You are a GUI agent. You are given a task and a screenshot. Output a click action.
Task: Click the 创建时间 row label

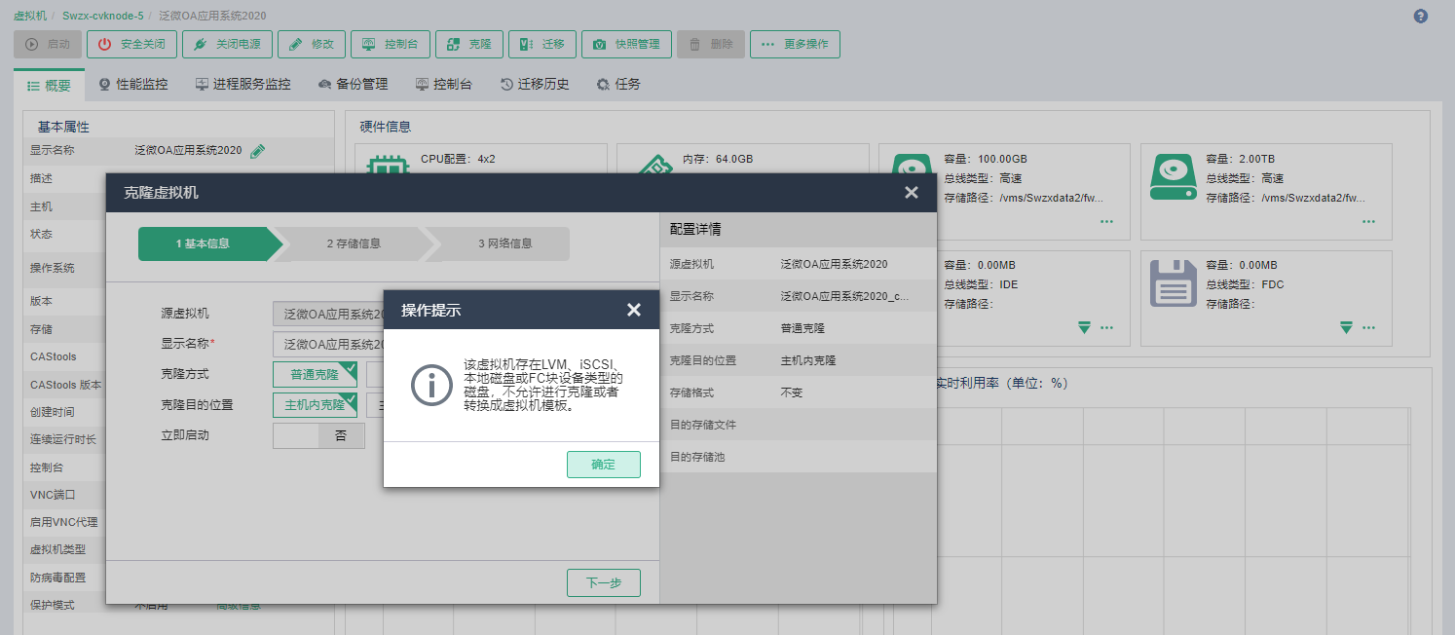click(53, 412)
